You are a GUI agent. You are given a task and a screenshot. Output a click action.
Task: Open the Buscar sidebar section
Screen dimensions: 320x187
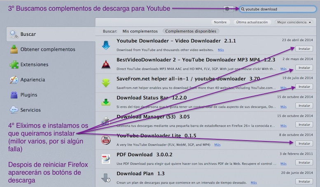[51, 34]
